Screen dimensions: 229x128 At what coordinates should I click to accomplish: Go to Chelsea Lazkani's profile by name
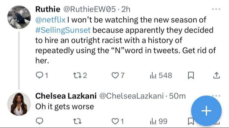tap(66, 96)
